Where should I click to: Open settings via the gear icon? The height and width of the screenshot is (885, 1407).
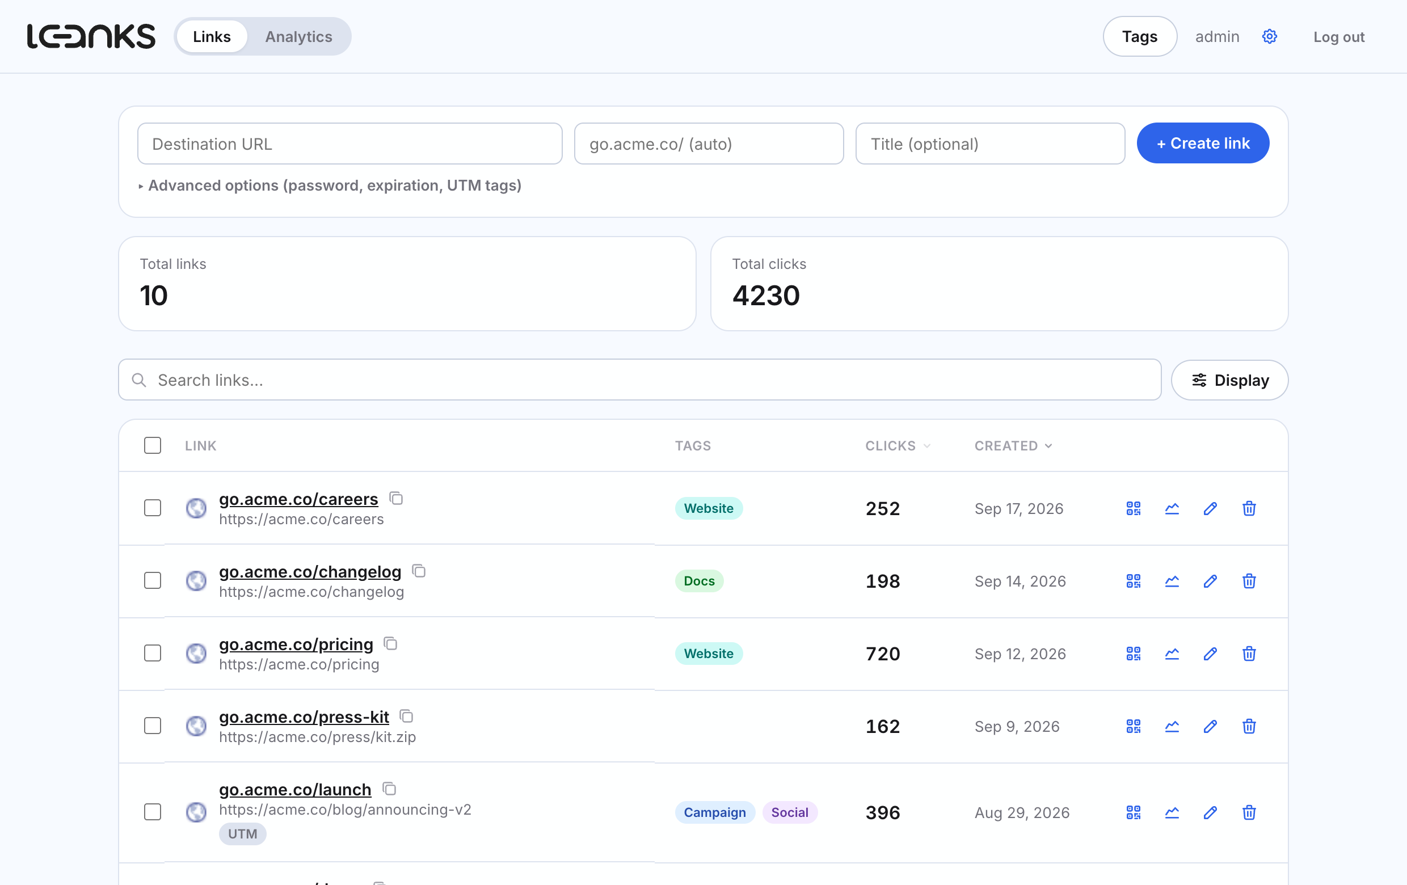[x=1270, y=36]
